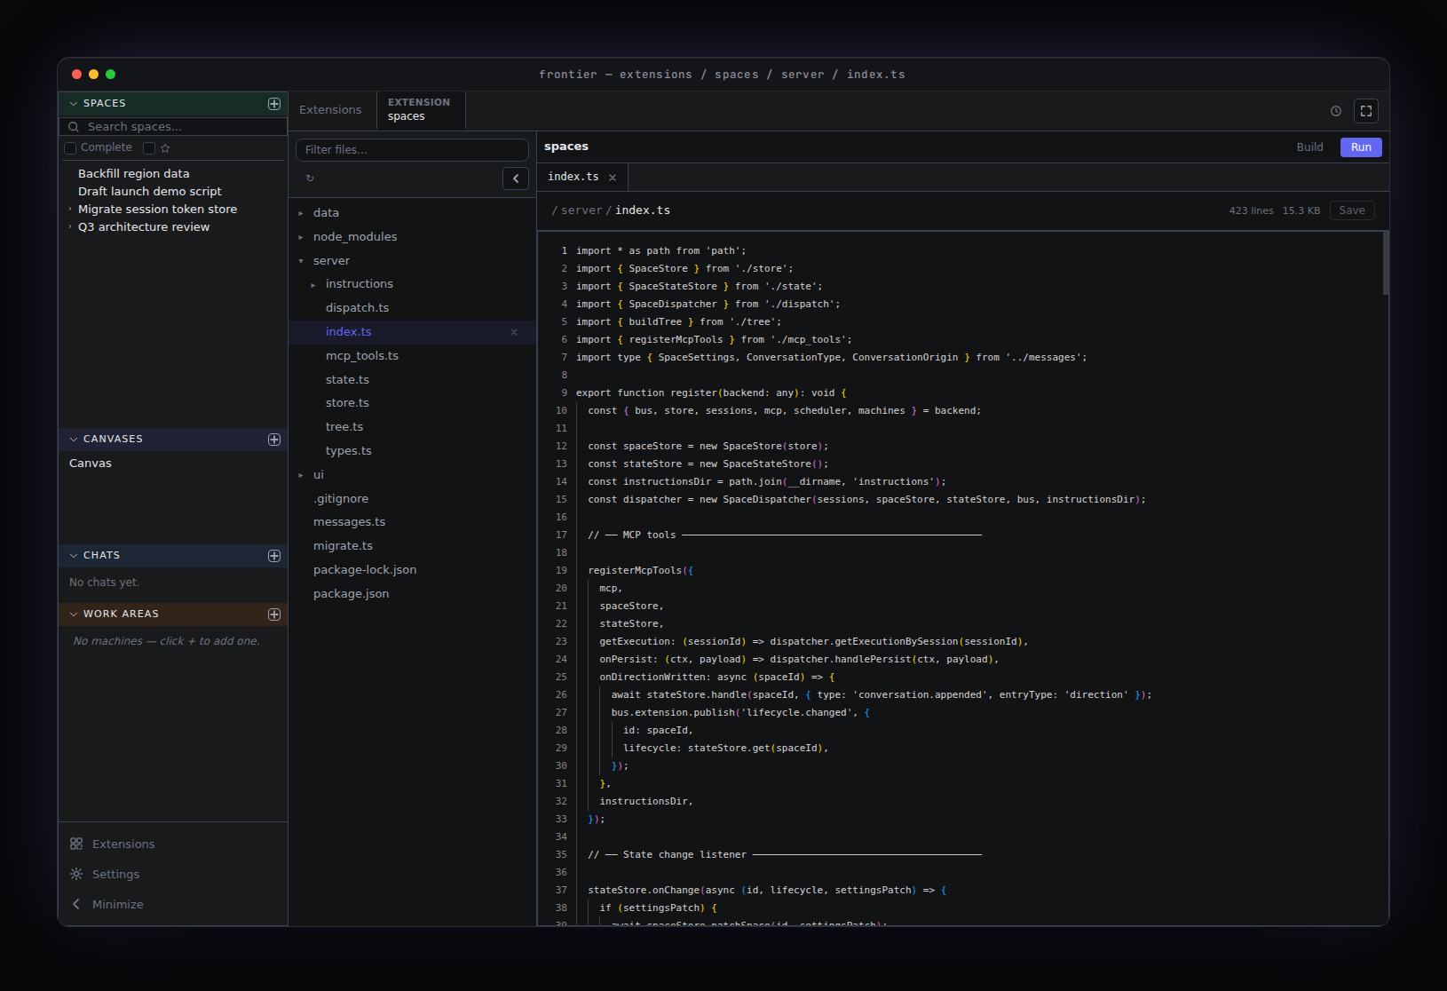Viewport: 1447px width, 991px height.
Task: Switch to the Extensions tab
Action: point(330,110)
